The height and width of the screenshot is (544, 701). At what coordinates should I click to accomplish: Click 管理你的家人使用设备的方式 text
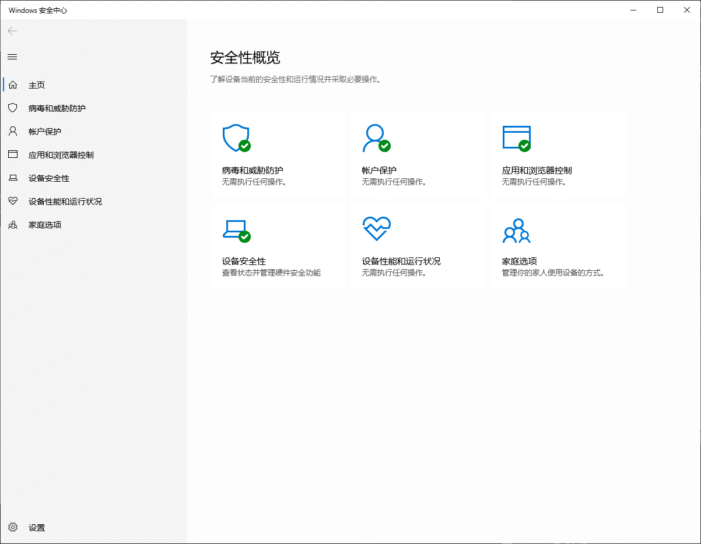[x=553, y=273]
